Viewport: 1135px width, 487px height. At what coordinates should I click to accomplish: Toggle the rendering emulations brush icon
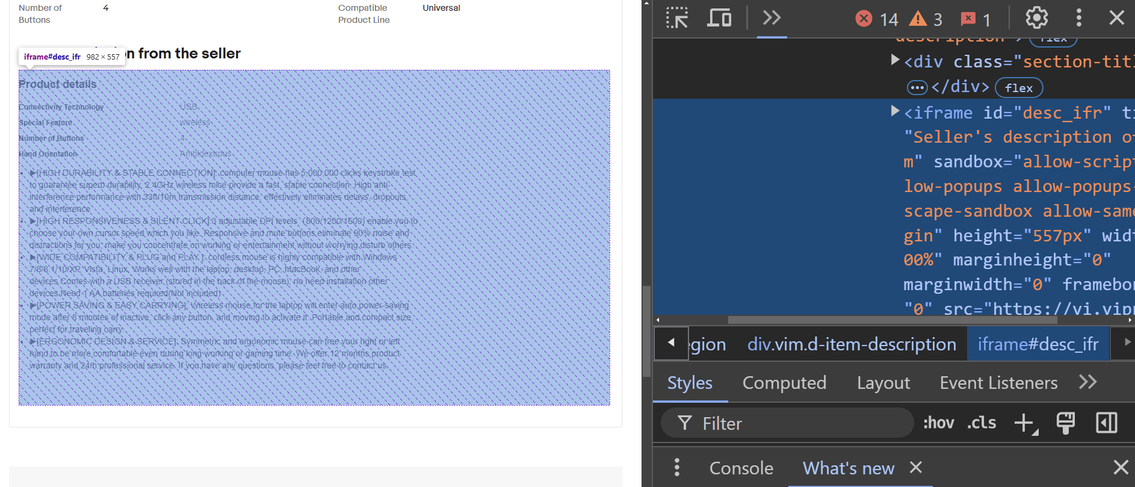pyautogui.click(x=1066, y=423)
